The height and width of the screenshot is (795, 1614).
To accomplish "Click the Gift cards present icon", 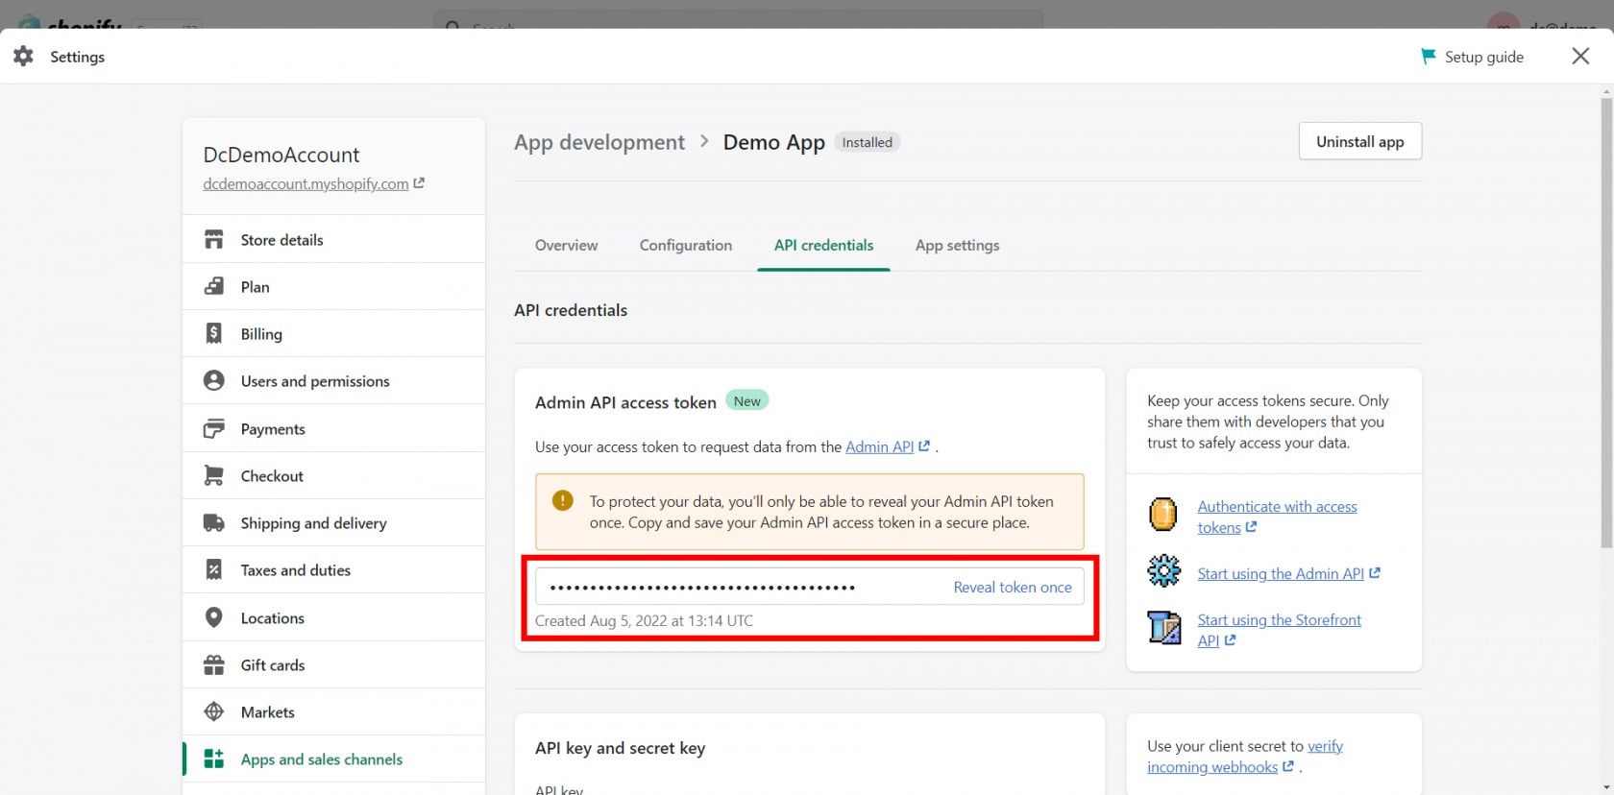I will tap(214, 664).
